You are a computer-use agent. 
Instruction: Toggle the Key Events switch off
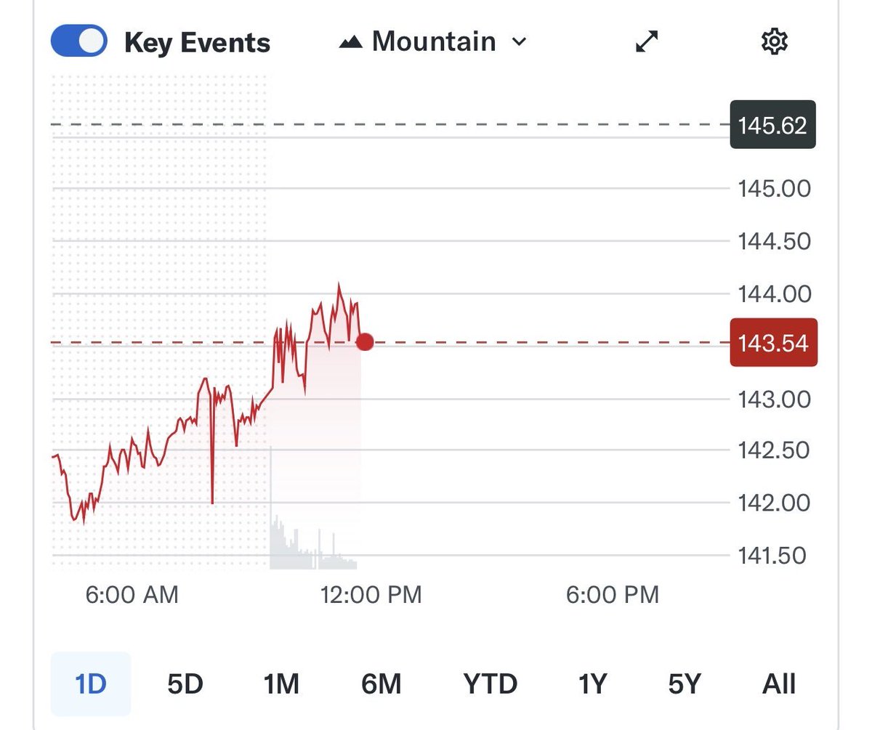78,41
